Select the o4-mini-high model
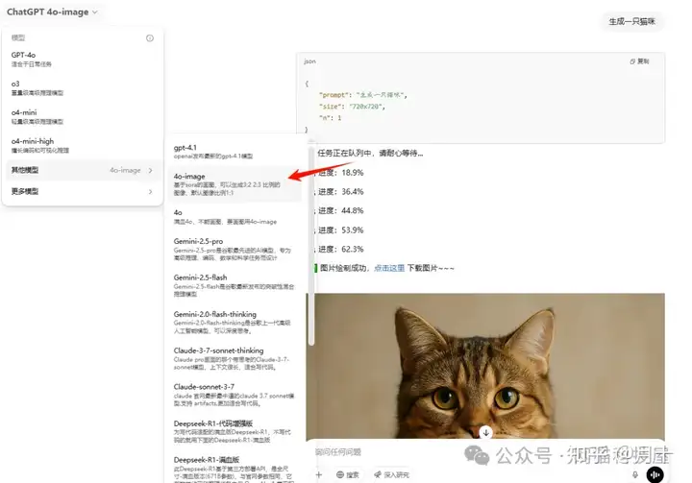This screenshot has width=692, height=483. (x=83, y=145)
